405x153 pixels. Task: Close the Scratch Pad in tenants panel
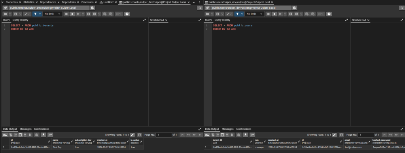[167, 20]
